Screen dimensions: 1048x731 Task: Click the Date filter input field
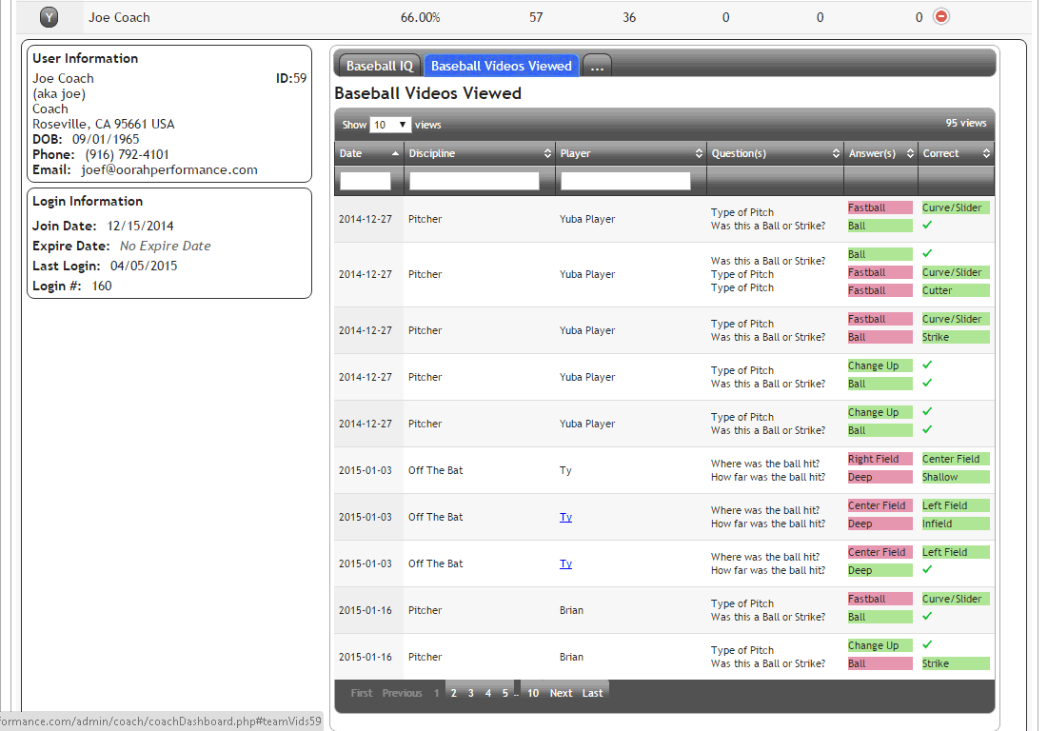click(x=366, y=181)
